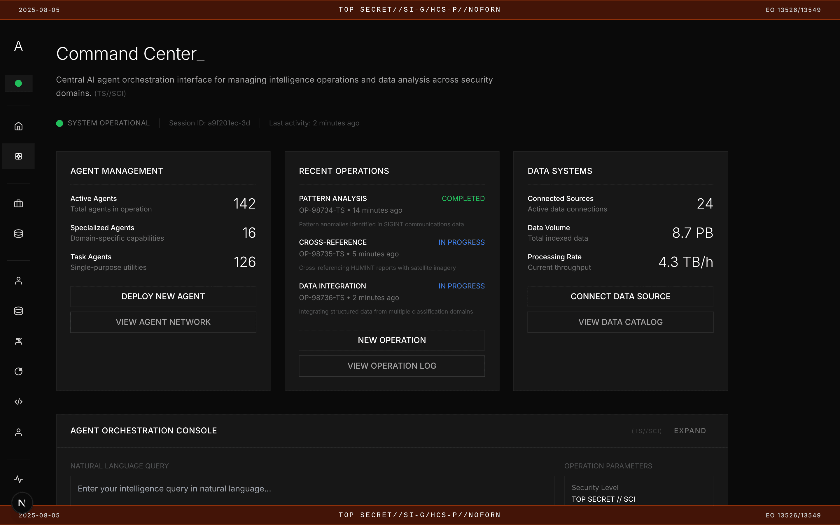Open the home icon in sidebar
This screenshot has width=840, height=525.
18,126
